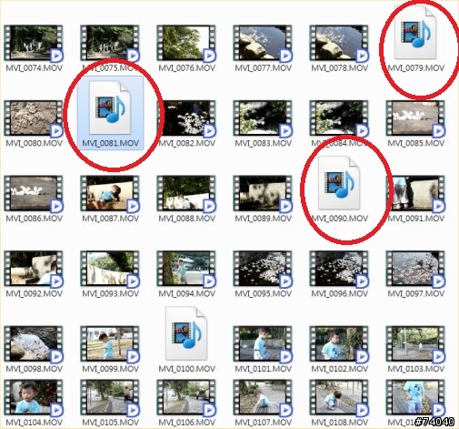Screen dimensions: 459x429
Task: Select the MVI_0085.MOV video thumbnail
Action: pos(415,118)
